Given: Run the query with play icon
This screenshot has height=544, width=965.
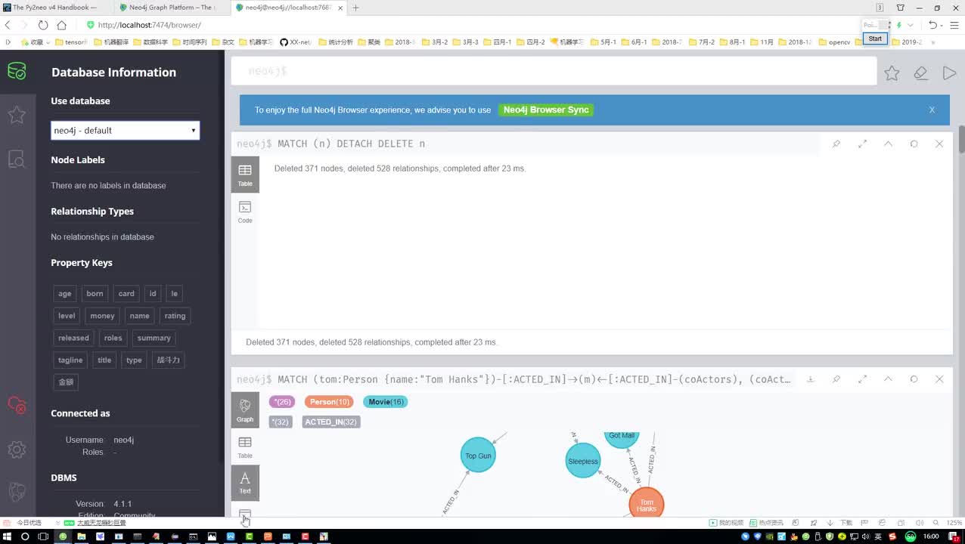Looking at the screenshot, I should click(x=949, y=73).
